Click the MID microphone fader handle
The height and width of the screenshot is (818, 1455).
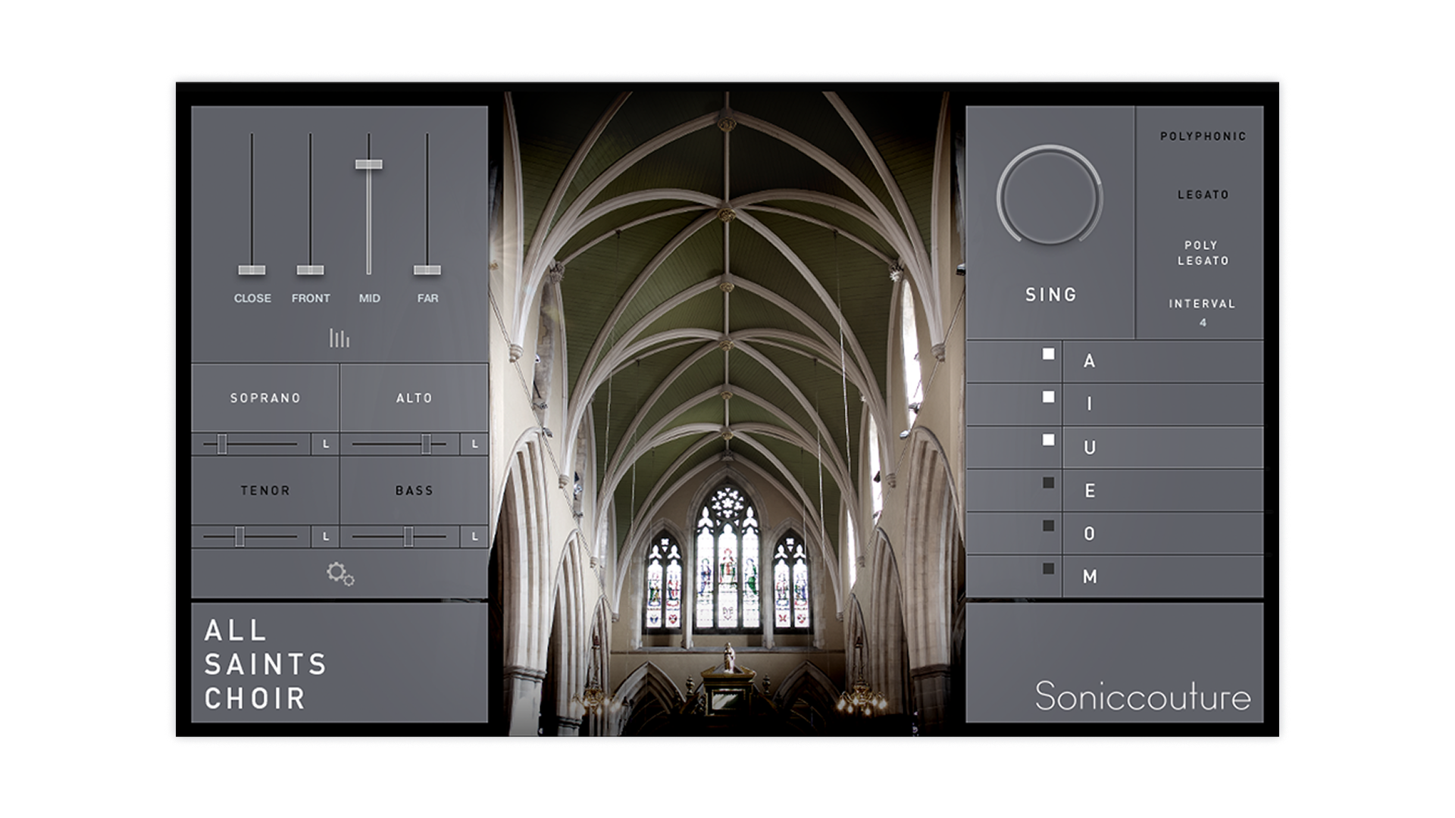pyautogui.click(x=369, y=164)
